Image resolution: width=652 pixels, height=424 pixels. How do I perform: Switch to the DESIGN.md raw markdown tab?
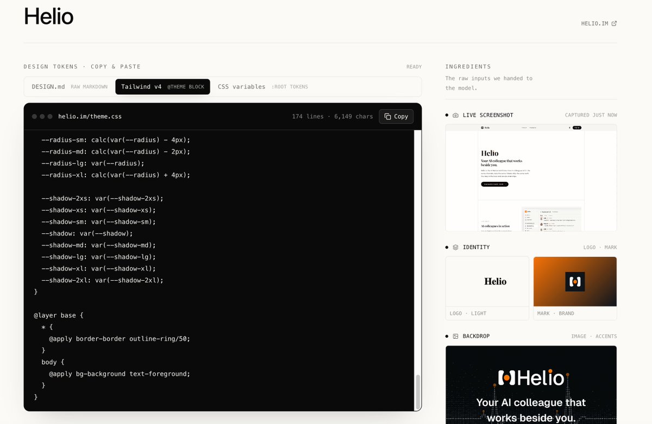click(70, 87)
